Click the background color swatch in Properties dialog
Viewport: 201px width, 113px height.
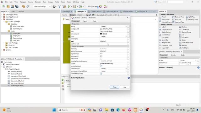(x=101, y=29)
